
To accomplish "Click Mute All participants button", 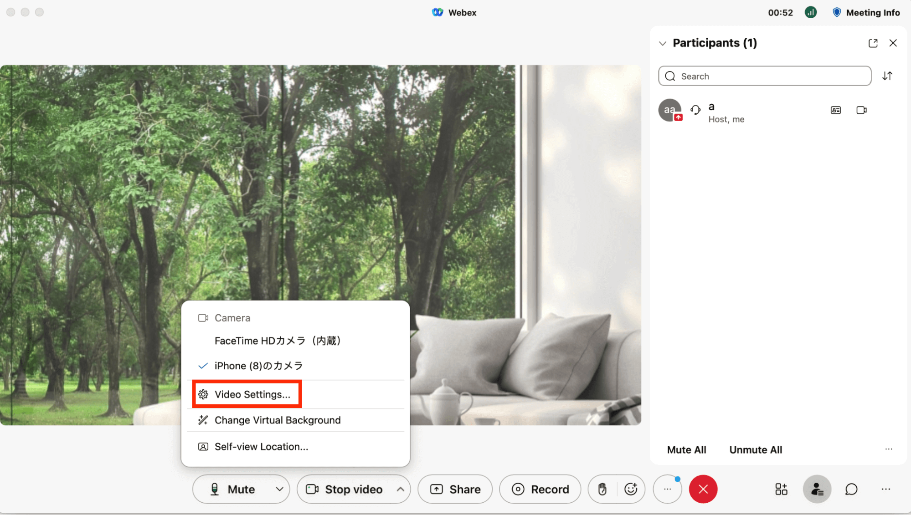I will coord(686,449).
